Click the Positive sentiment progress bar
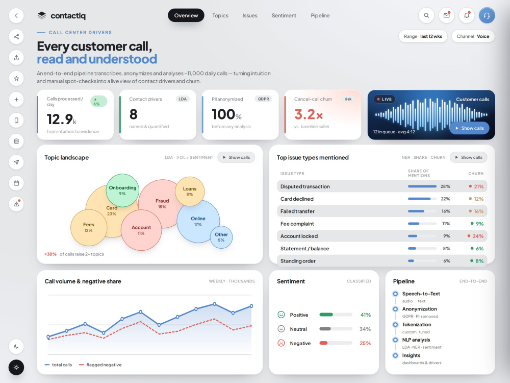Screen dimensions: 510x383 (336, 315)
